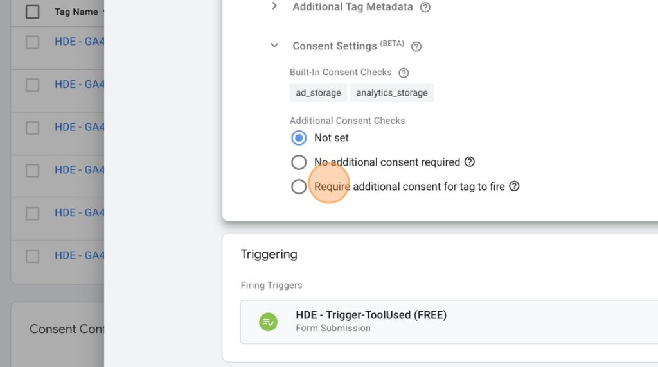Check the last HDE - GA4 tag row checkbox
Image resolution: width=658 pixels, height=367 pixels.
(32, 256)
